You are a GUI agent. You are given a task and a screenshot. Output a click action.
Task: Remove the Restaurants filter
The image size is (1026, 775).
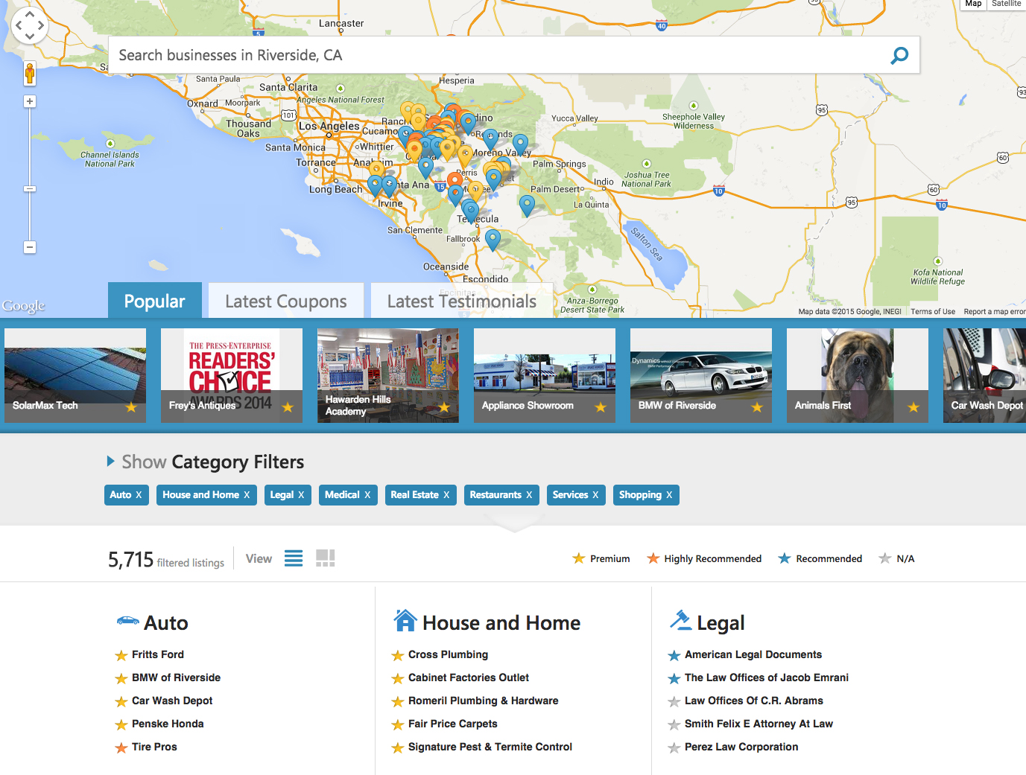(x=529, y=495)
